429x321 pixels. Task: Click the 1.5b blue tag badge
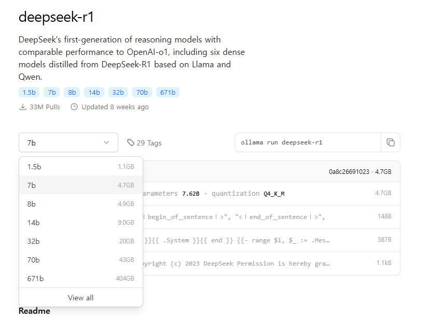29,92
